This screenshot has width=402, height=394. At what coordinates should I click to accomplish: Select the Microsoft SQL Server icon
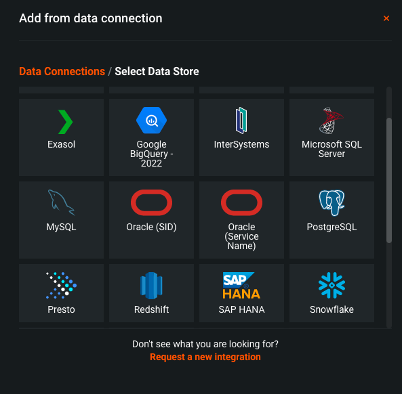pos(331,121)
